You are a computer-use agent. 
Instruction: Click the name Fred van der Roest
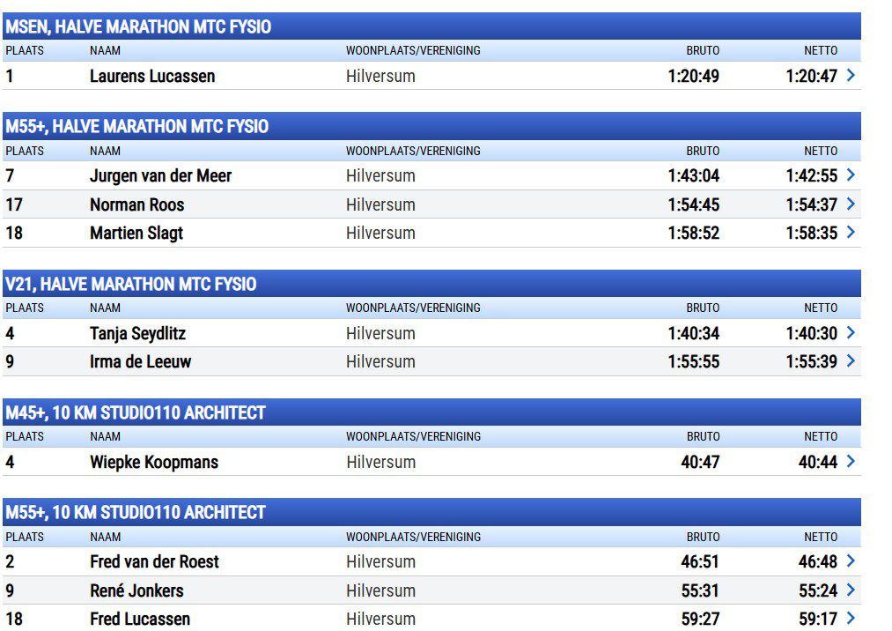pyautogui.click(x=154, y=561)
